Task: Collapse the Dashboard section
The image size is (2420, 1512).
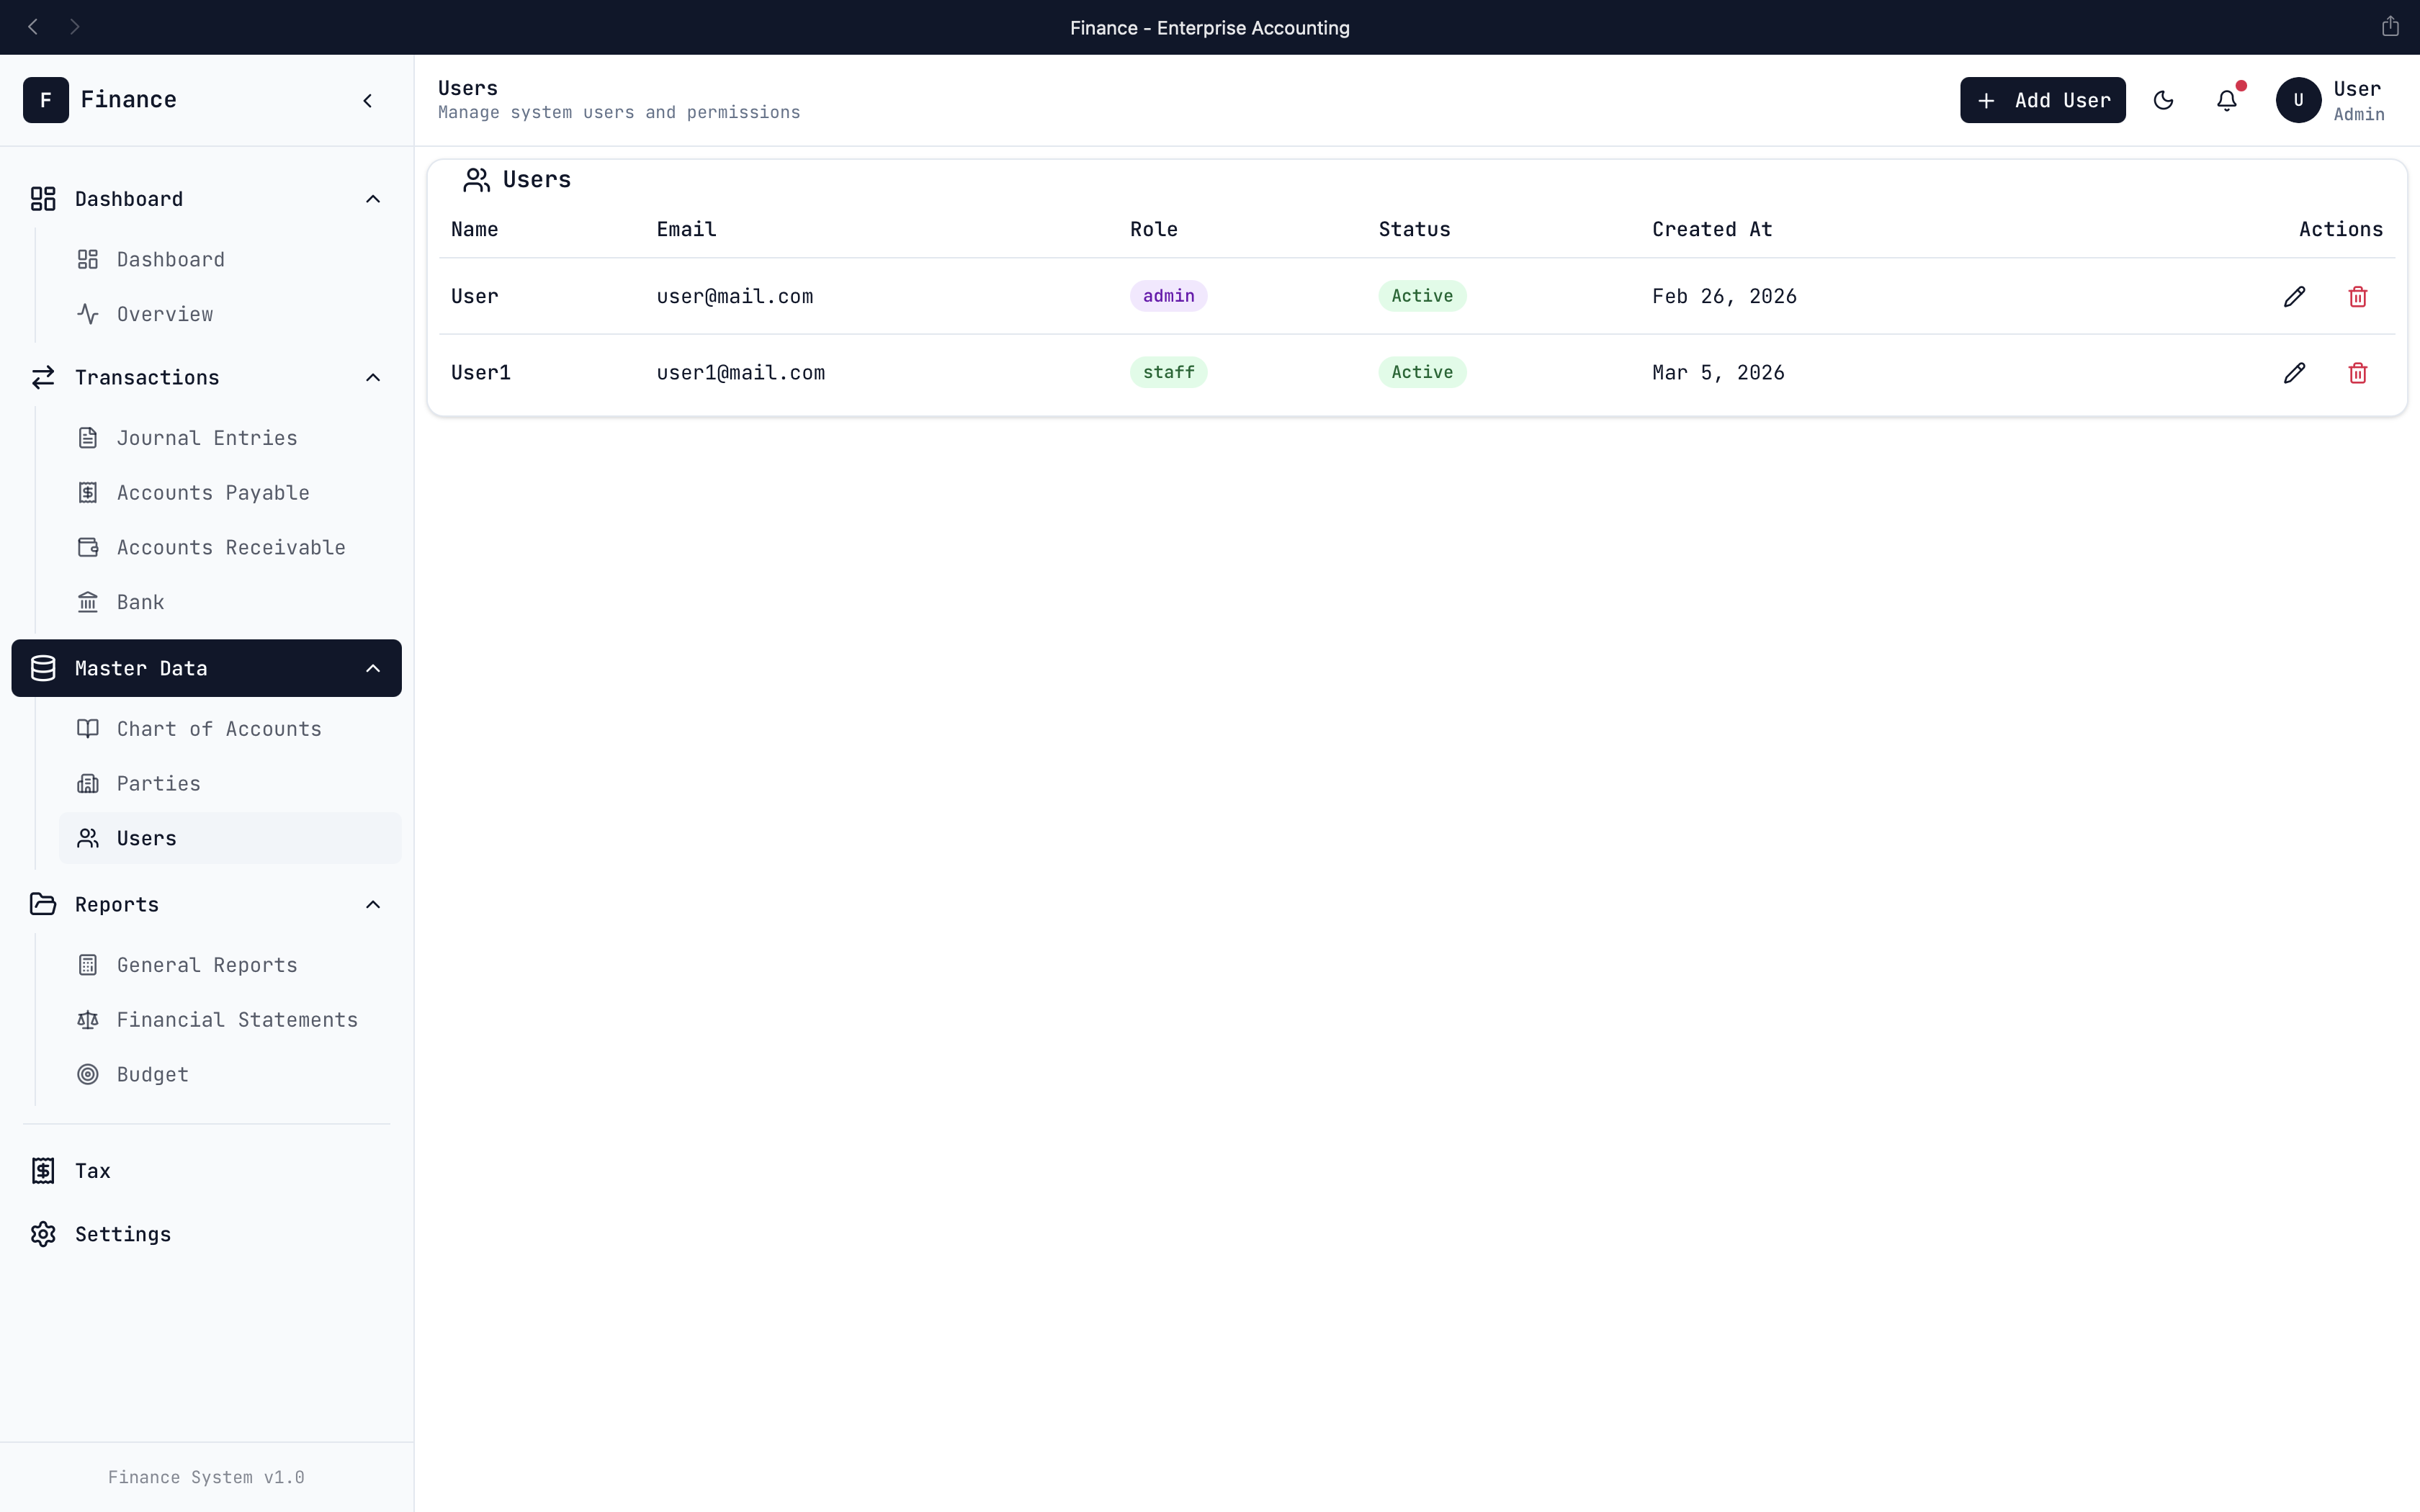Action: 373,199
